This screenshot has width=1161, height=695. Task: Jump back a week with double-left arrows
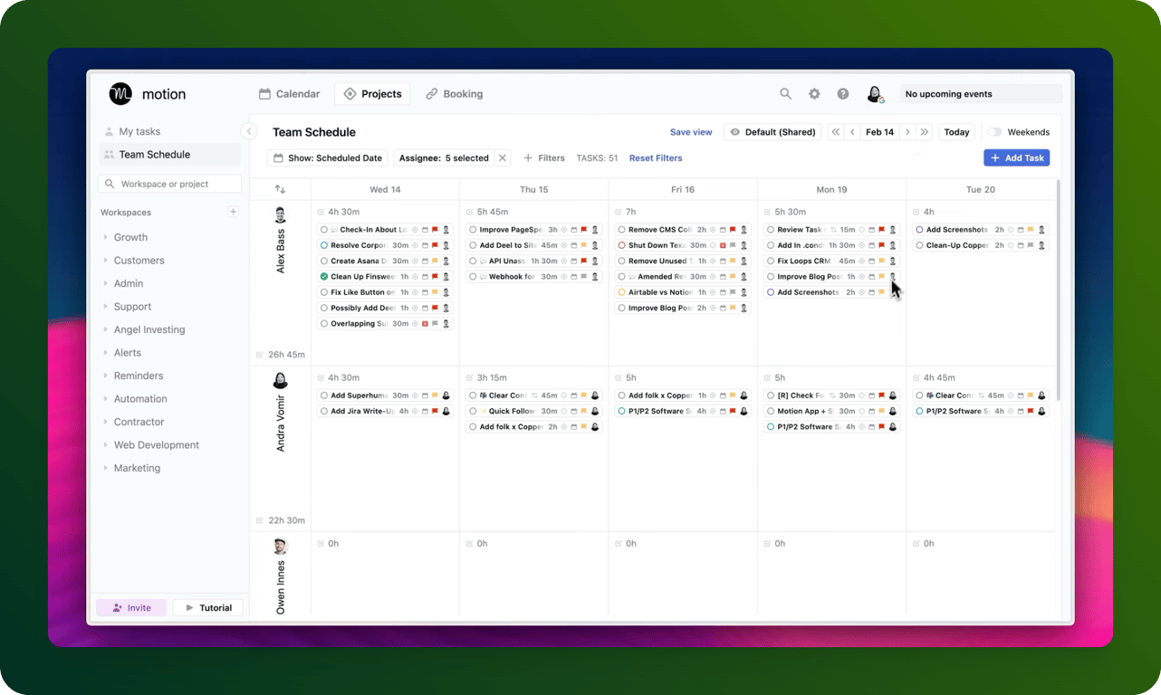(x=835, y=132)
